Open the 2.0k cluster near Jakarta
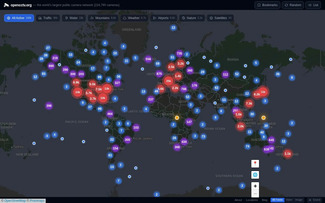 pyautogui.click(x=241, y=126)
